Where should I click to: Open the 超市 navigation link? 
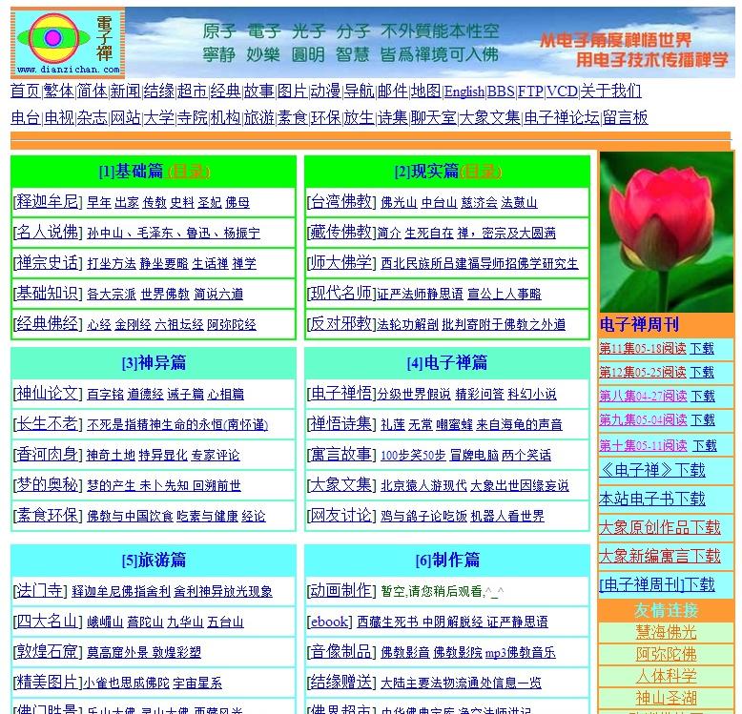192,91
